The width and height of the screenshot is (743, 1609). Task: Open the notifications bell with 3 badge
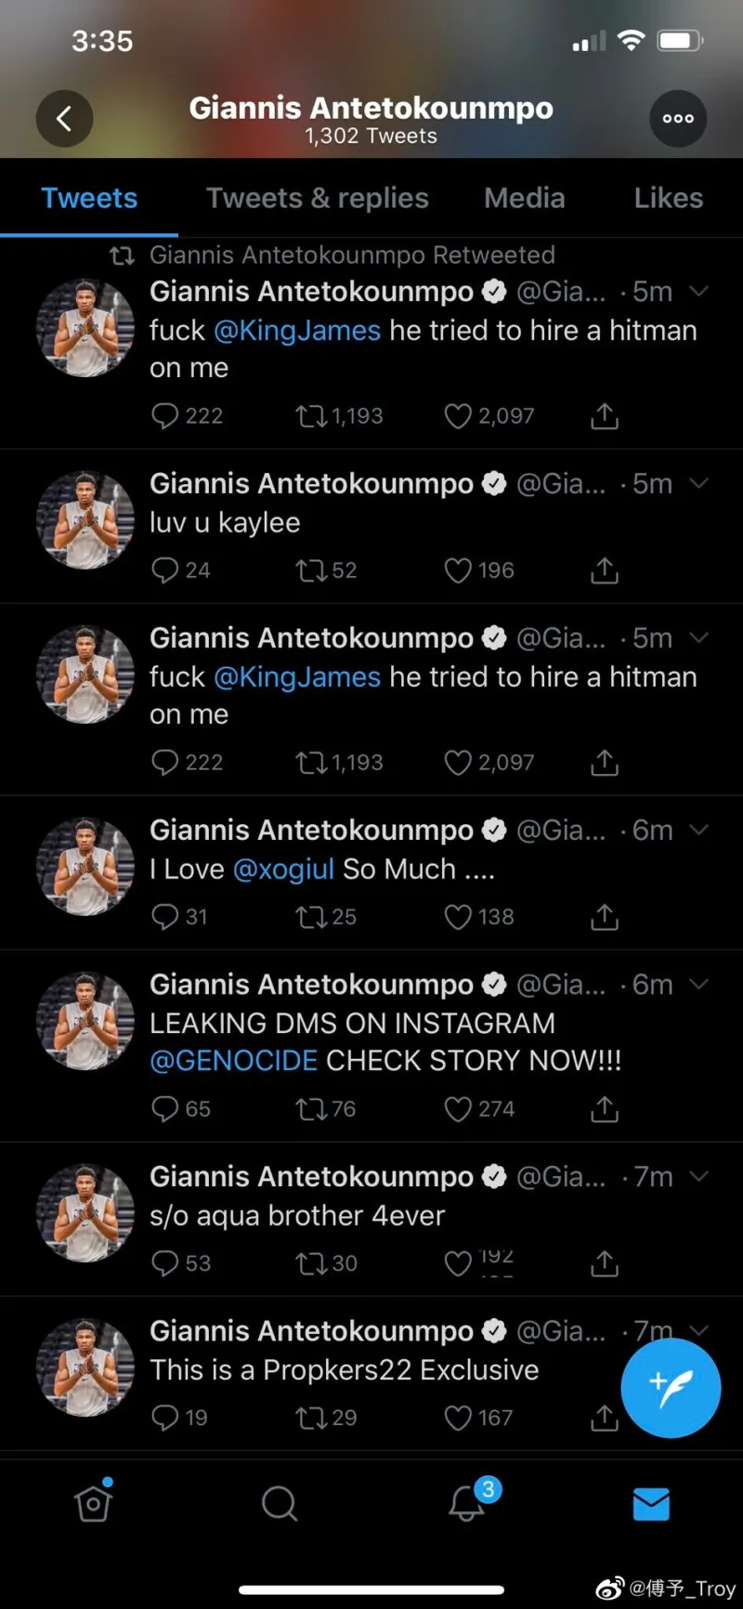click(467, 1502)
